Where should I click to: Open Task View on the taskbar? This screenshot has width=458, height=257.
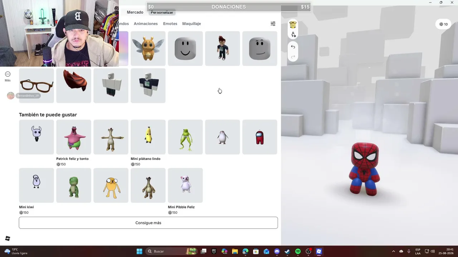coord(204,251)
